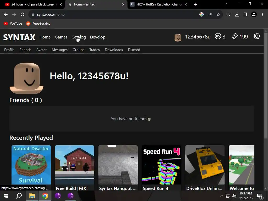
Task: Open the small avatar headshot beside the username
Action: pyautogui.click(x=178, y=37)
